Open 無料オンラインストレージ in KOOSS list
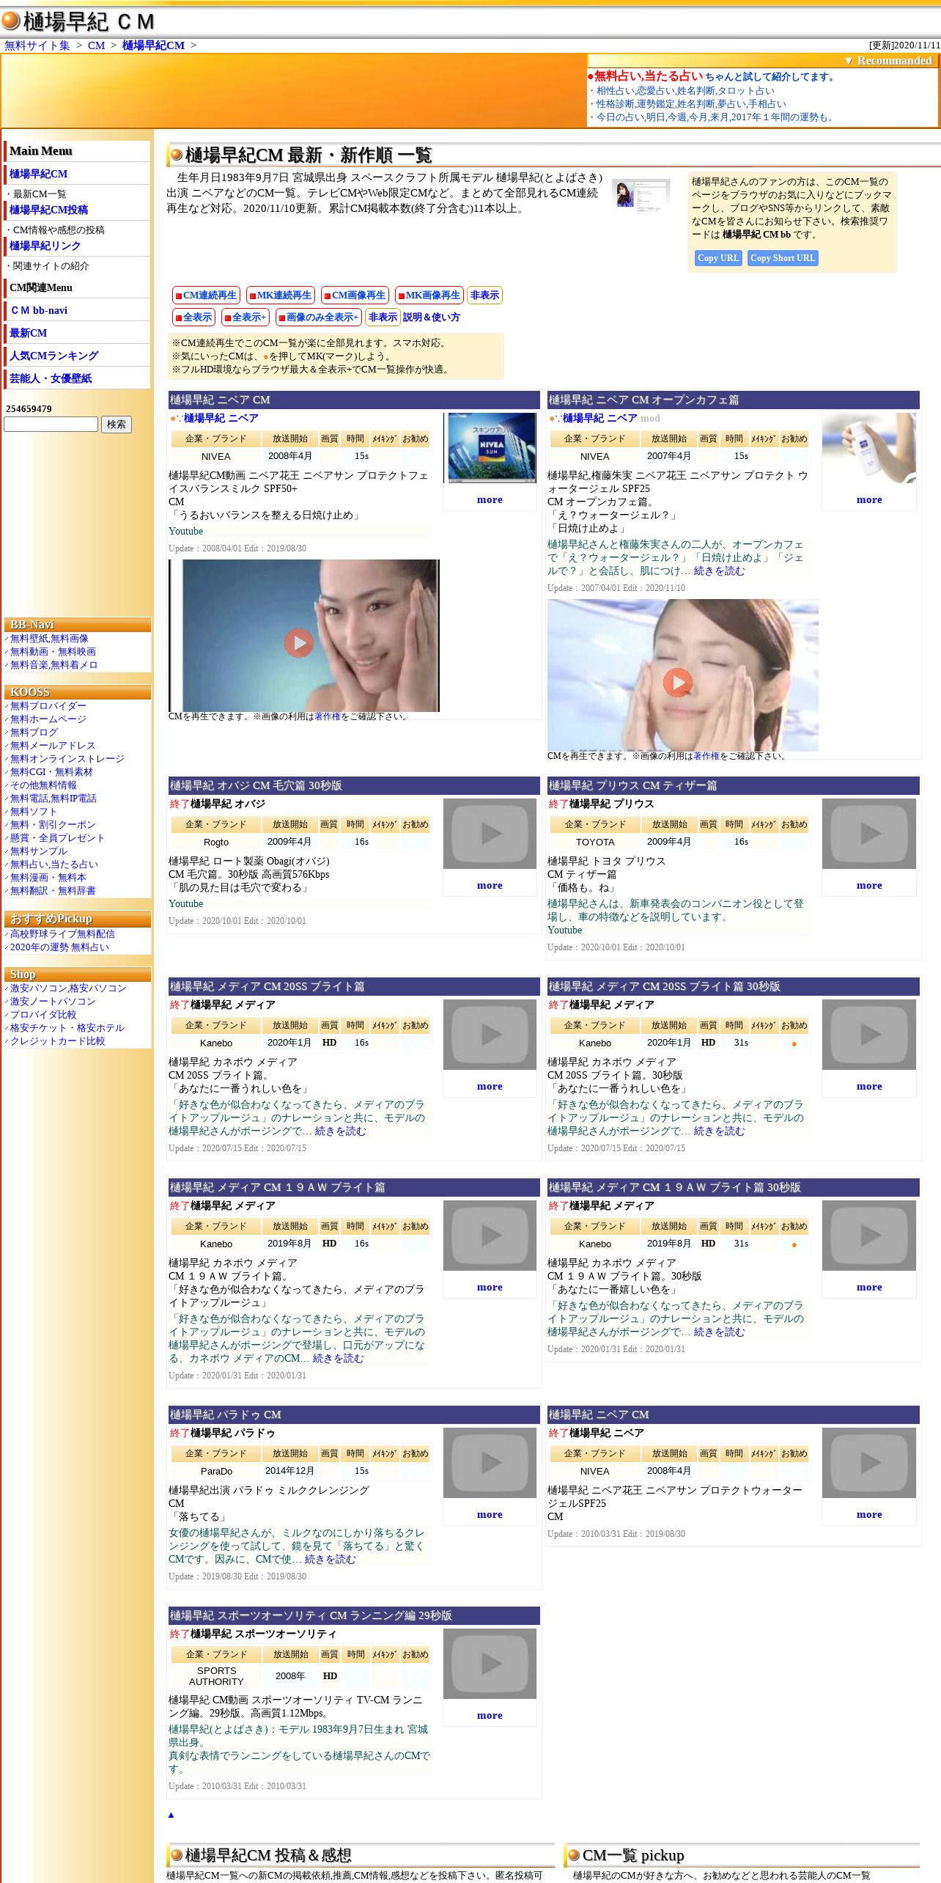The width and height of the screenshot is (941, 1883). tap(67, 759)
